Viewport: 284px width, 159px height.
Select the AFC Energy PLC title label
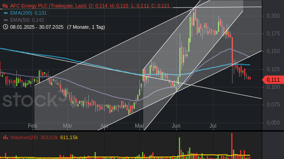48,6
